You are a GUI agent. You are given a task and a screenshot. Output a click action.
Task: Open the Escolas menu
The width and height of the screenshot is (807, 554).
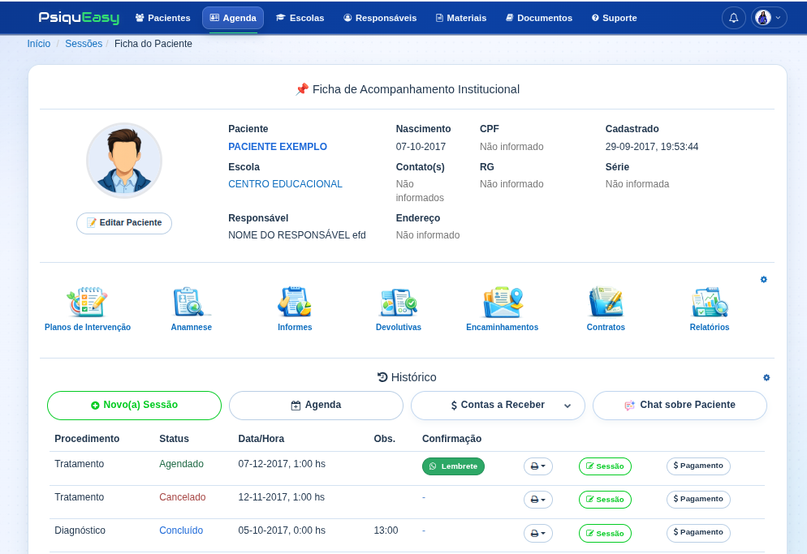pyautogui.click(x=300, y=18)
